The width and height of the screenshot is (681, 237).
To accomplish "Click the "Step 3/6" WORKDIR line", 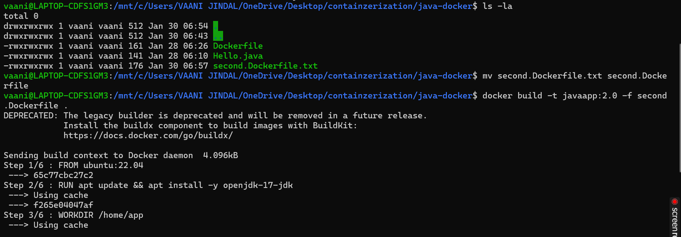I will 73,215.
